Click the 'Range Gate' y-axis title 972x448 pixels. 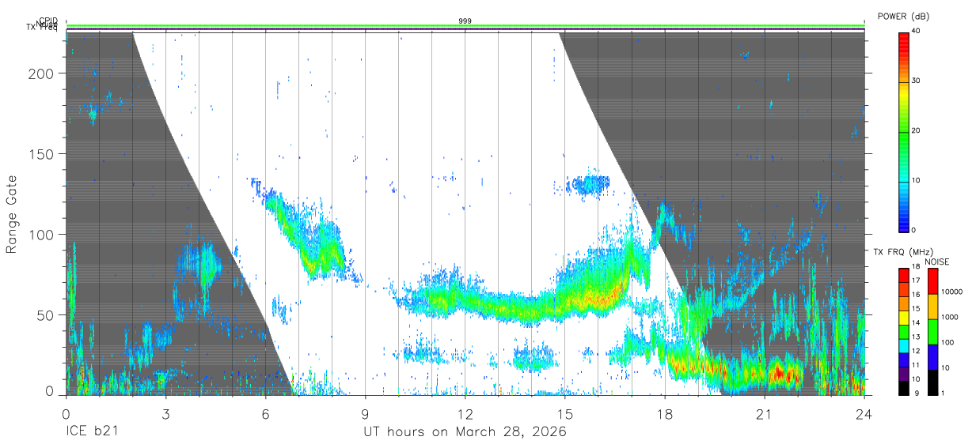[x=12, y=214]
